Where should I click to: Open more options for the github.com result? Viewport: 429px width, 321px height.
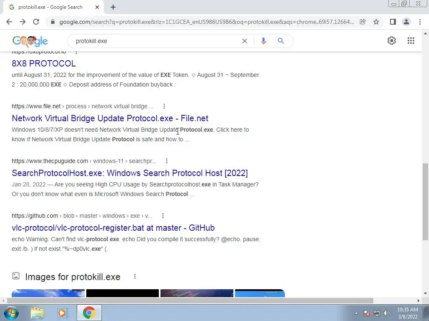coord(163,216)
